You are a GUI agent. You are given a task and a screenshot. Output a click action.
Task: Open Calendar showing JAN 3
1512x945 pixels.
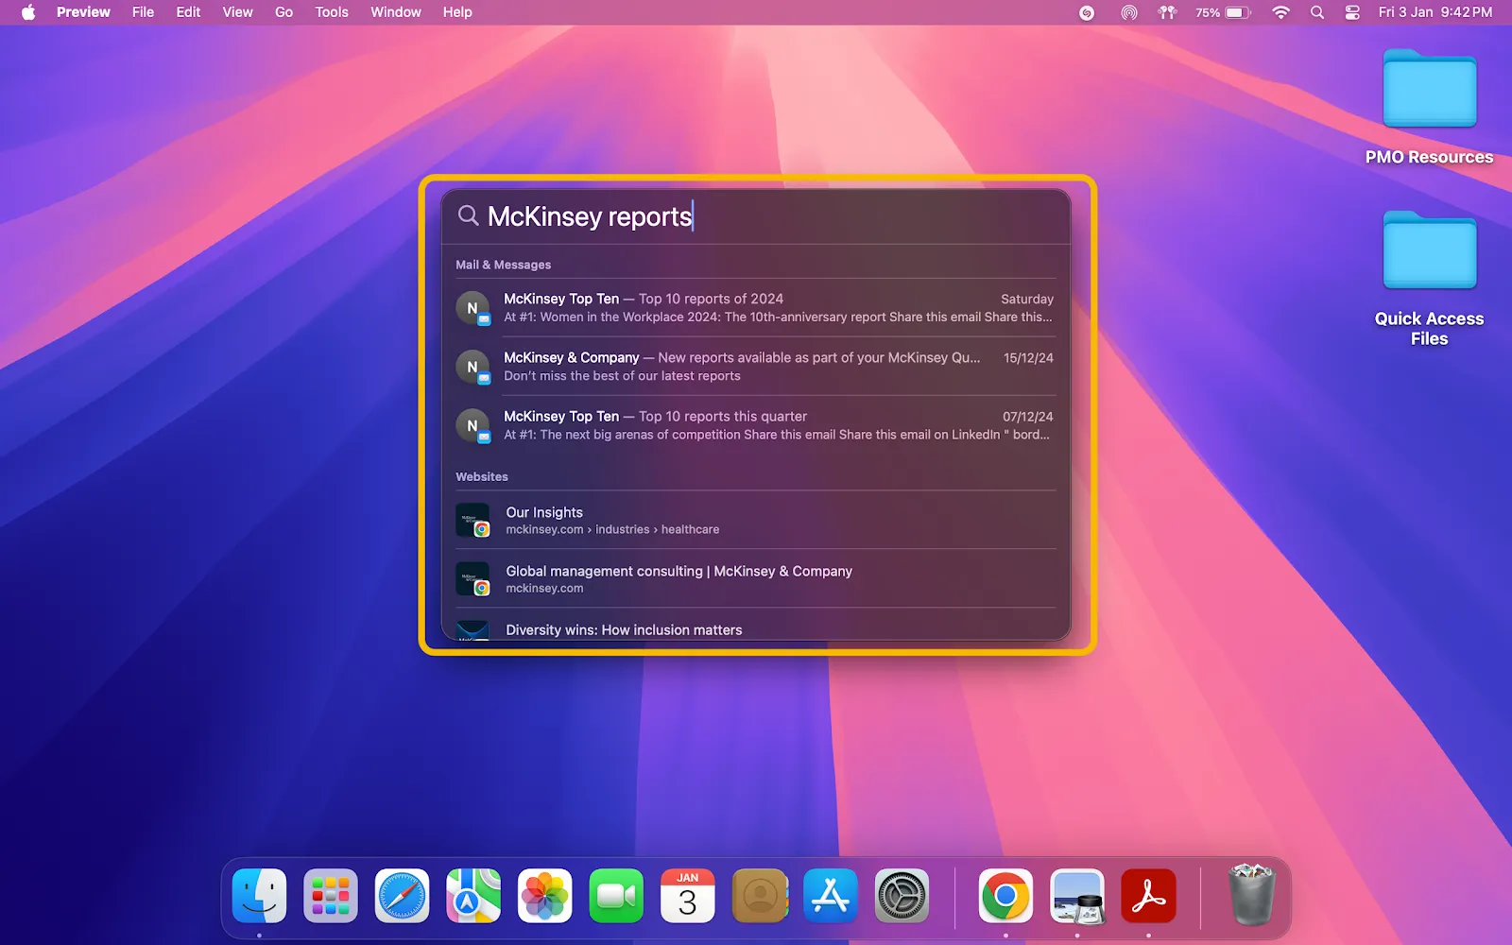(687, 895)
